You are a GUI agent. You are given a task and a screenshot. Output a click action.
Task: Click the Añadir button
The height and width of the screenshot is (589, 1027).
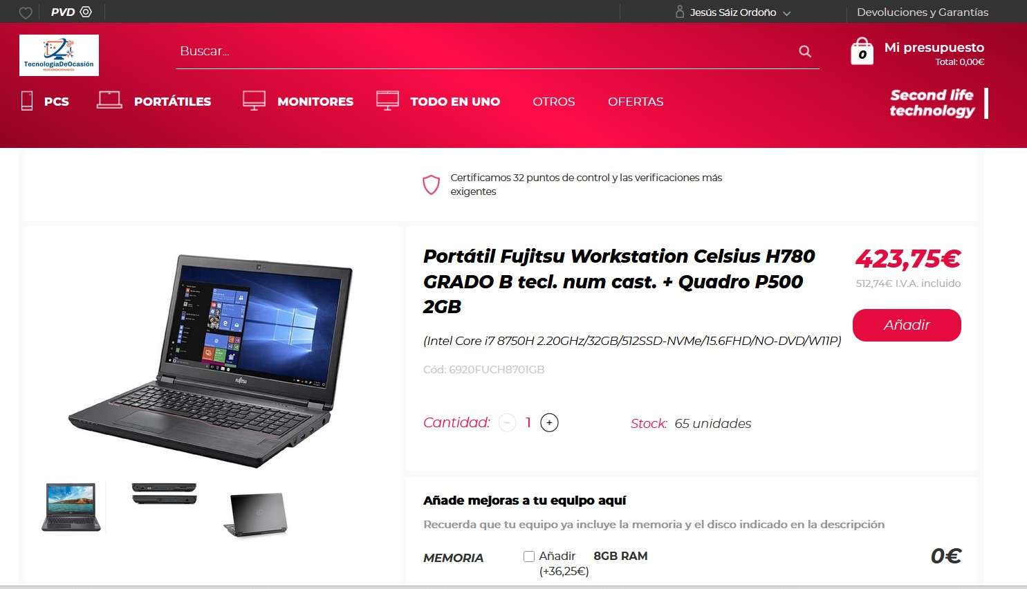click(x=907, y=325)
